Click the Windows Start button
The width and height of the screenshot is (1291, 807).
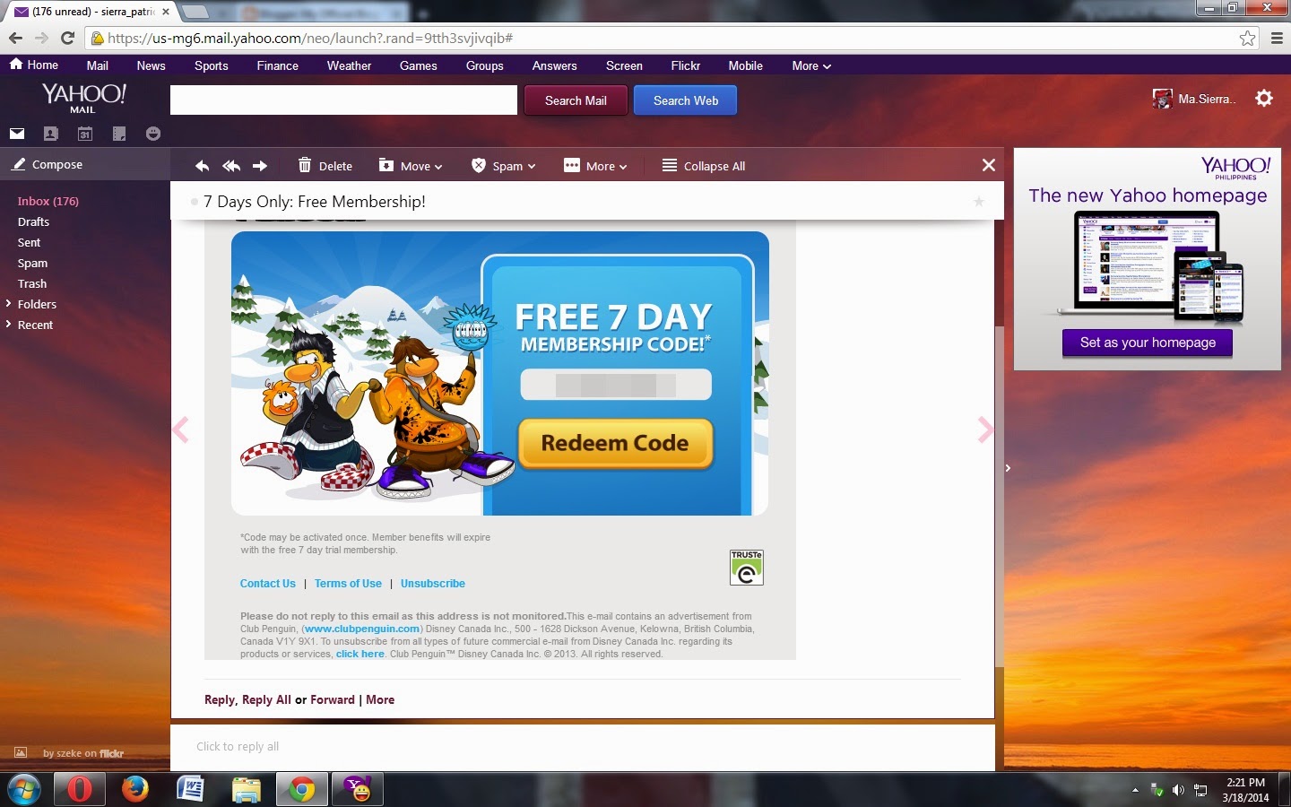[24, 789]
